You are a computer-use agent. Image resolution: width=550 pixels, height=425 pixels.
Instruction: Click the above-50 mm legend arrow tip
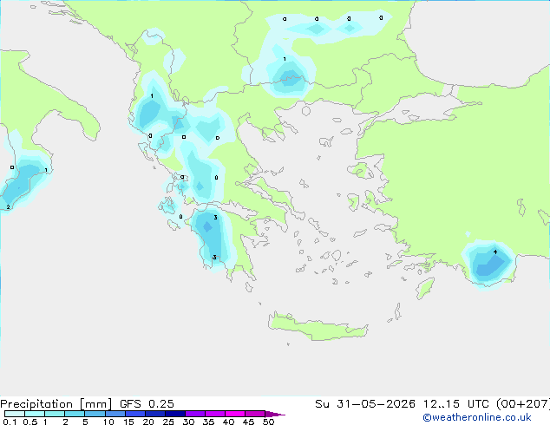[x=275, y=414]
